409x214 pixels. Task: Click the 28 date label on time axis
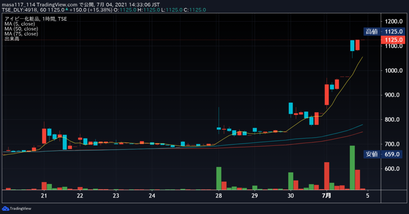point(218,196)
